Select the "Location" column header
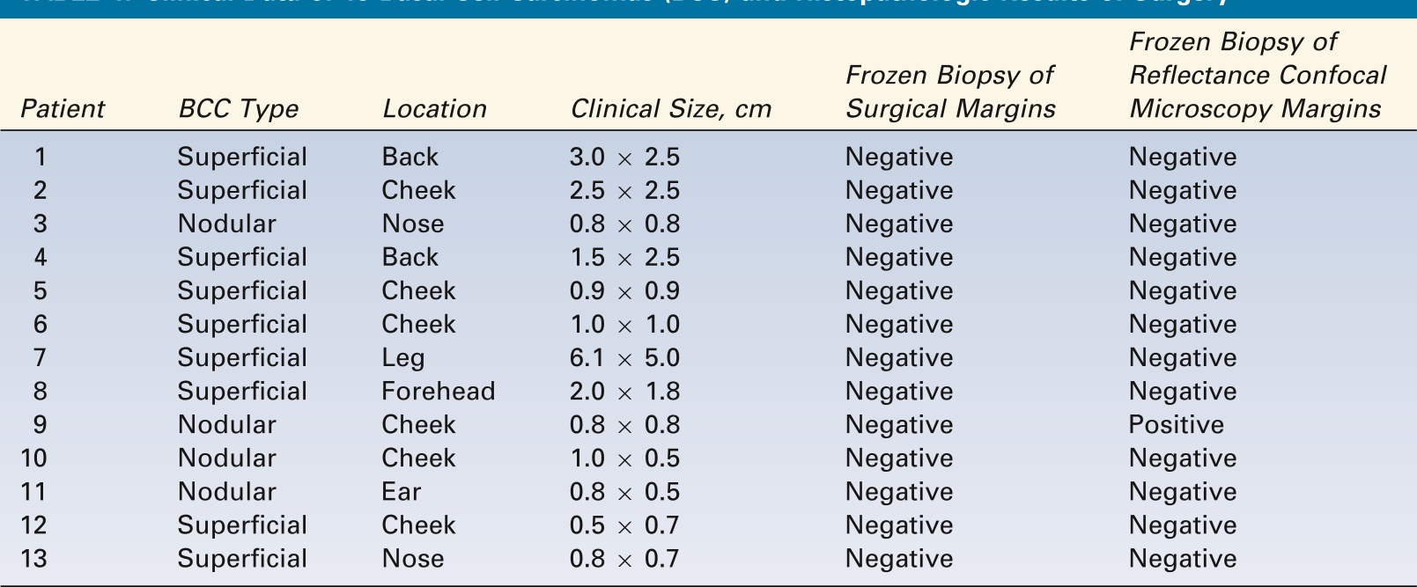 (434, 109)
